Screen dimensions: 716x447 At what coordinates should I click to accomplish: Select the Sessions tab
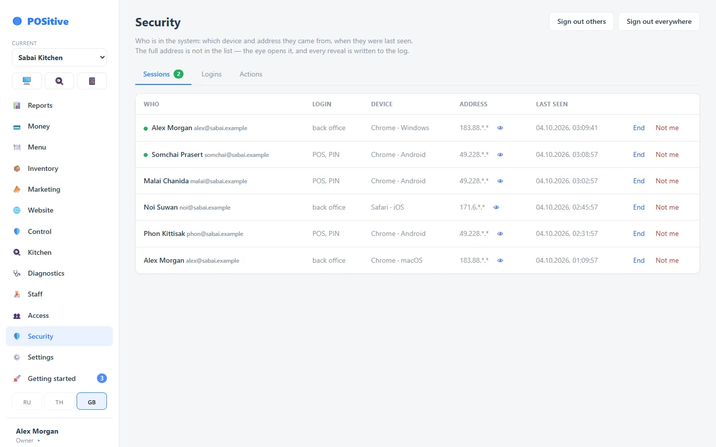[163, 74]
